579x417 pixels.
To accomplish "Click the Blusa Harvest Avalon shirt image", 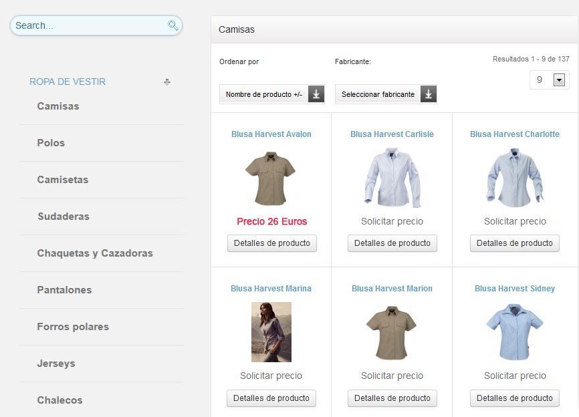I will [270, 178].
